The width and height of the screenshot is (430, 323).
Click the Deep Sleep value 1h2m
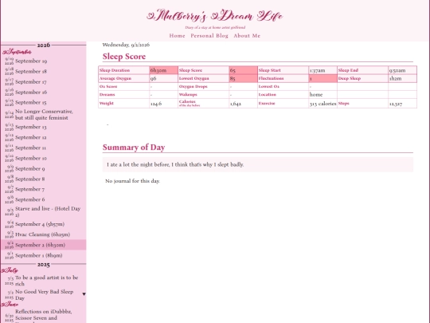click(x=402, y=78)
